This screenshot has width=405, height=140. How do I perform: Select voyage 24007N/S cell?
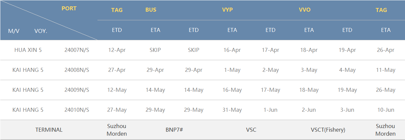click(77, 50)
